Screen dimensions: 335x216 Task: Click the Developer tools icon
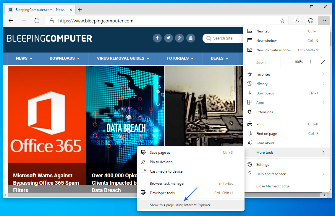tap(143, 193)
